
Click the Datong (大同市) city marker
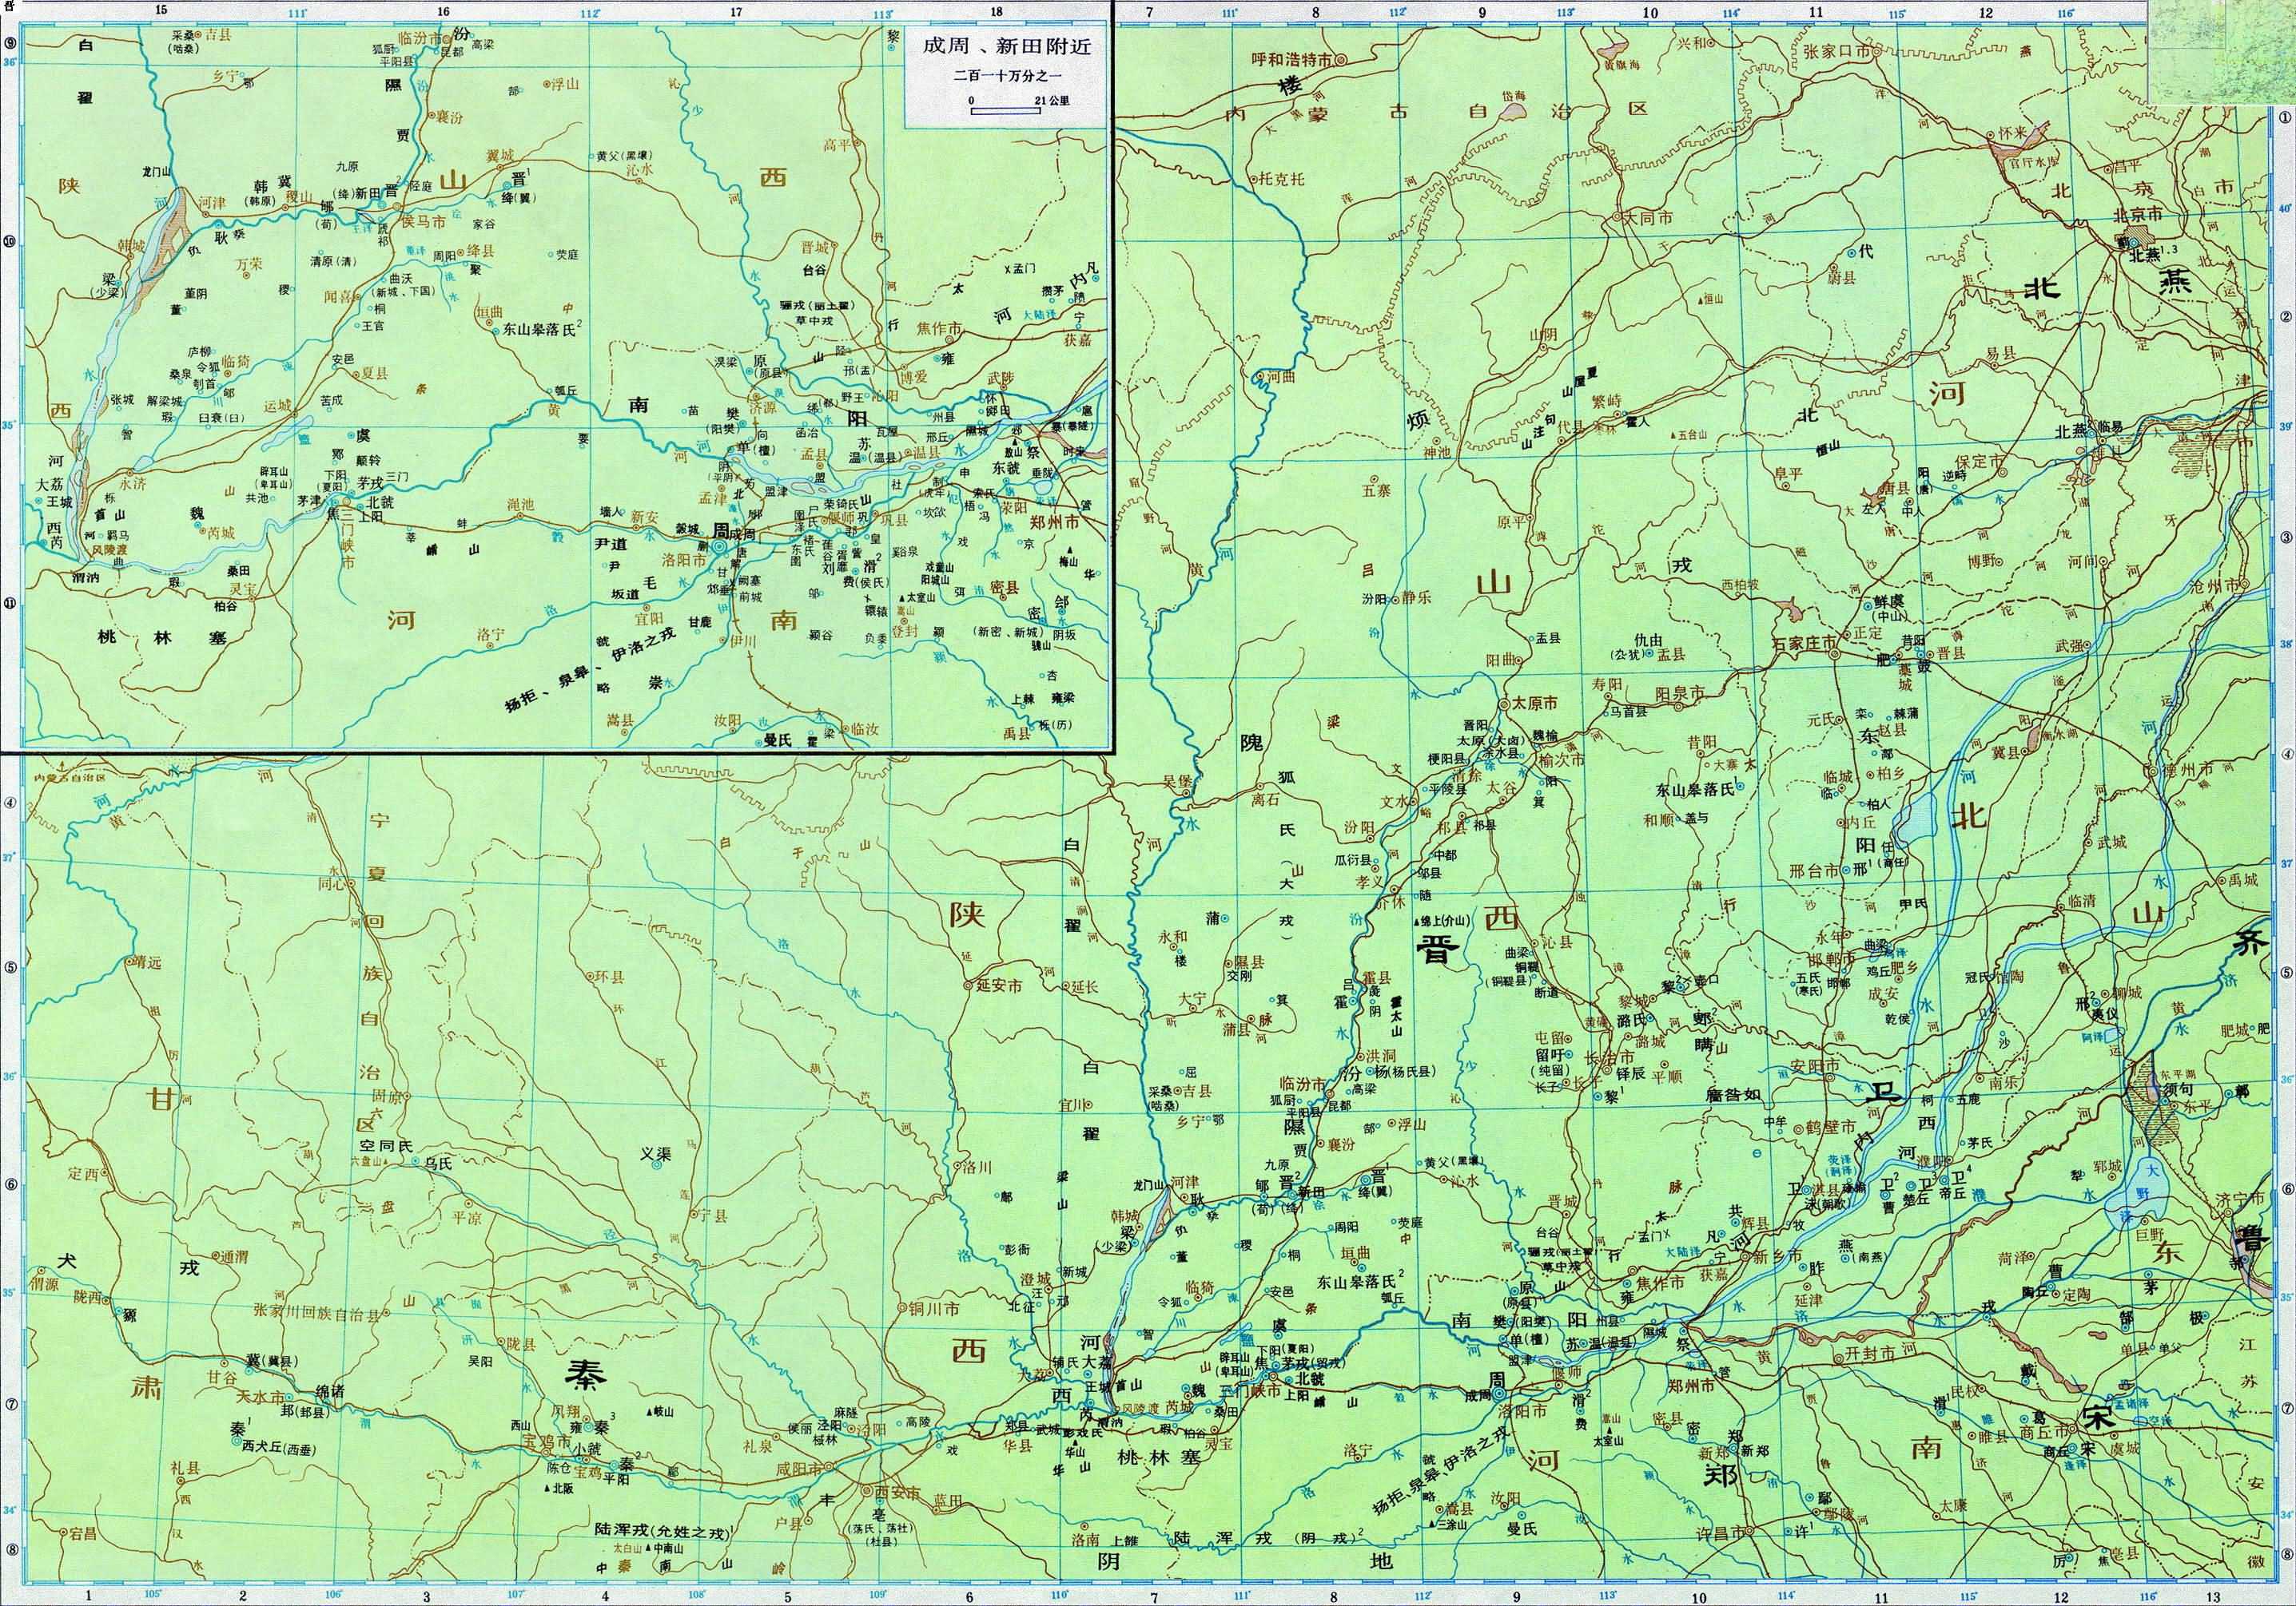point(1617,216)
